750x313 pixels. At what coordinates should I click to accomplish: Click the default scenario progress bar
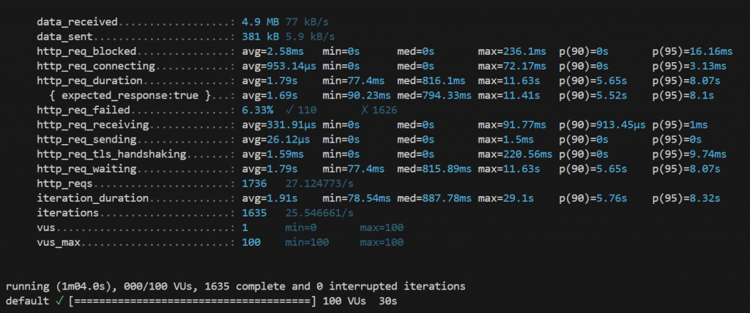191,301
